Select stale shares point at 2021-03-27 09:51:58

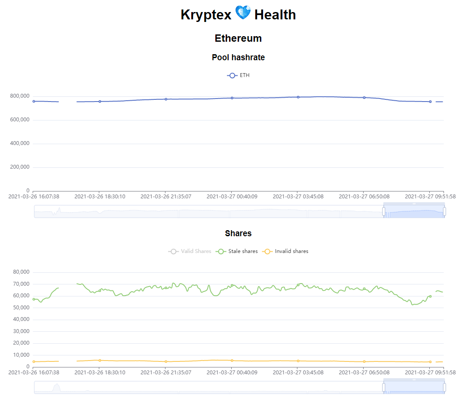pos(430,296)
